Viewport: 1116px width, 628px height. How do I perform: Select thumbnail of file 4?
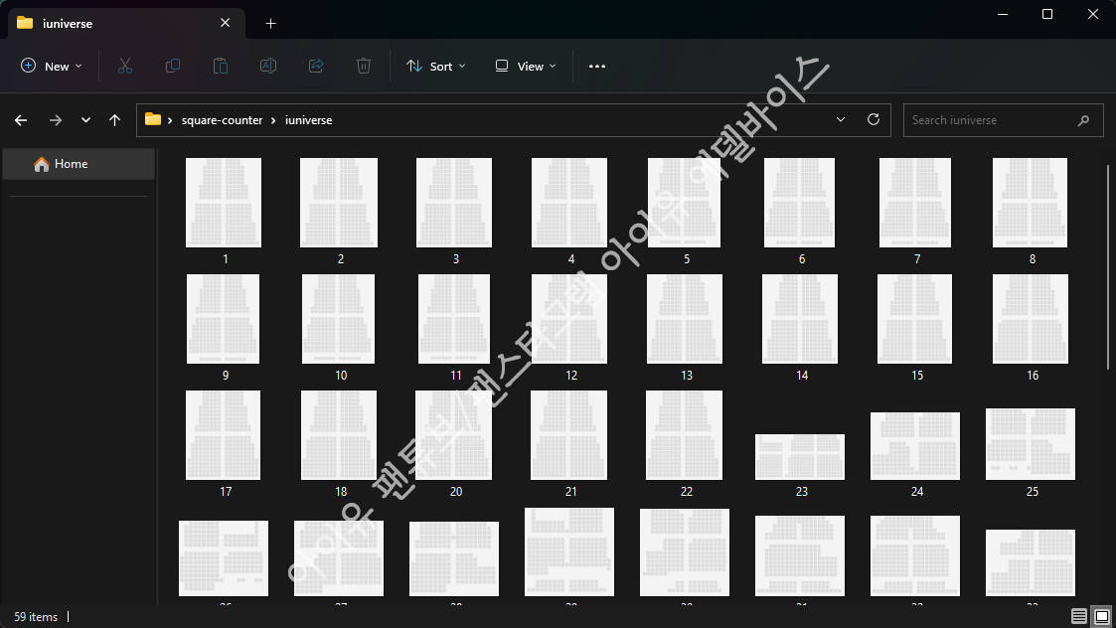[x=569, y=203]
